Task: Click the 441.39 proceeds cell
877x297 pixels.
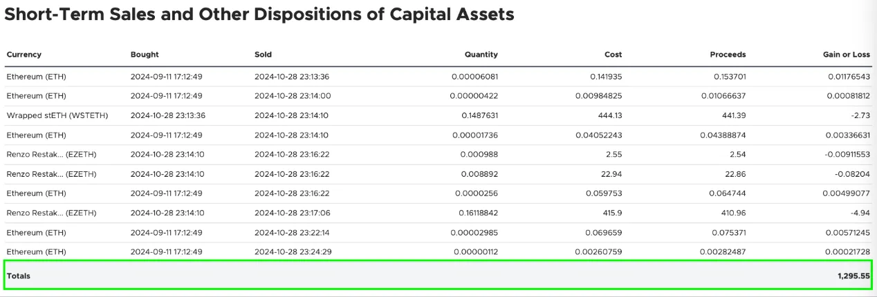Action: pyautogui.click(x=733, y=115)
